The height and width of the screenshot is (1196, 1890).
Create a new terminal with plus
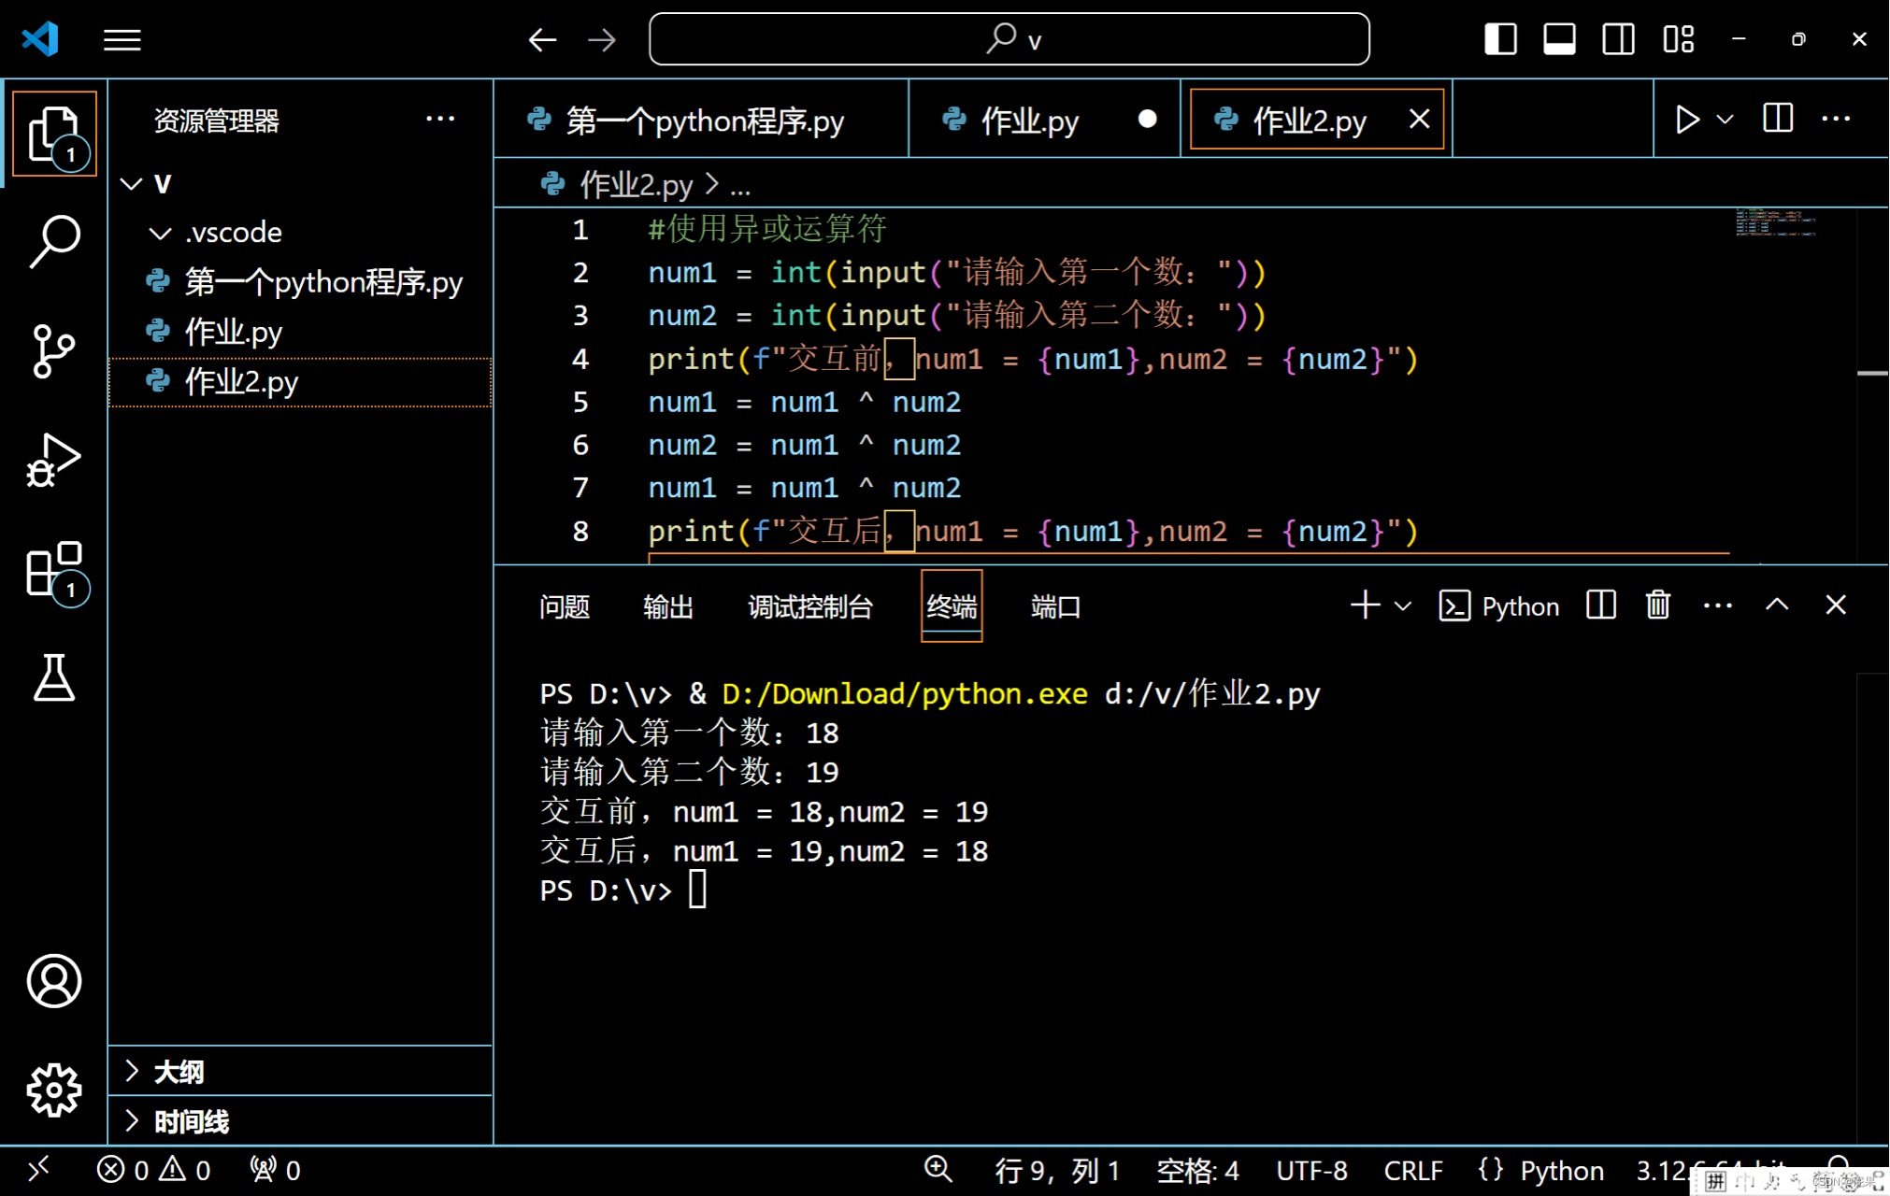[1366, 605]
